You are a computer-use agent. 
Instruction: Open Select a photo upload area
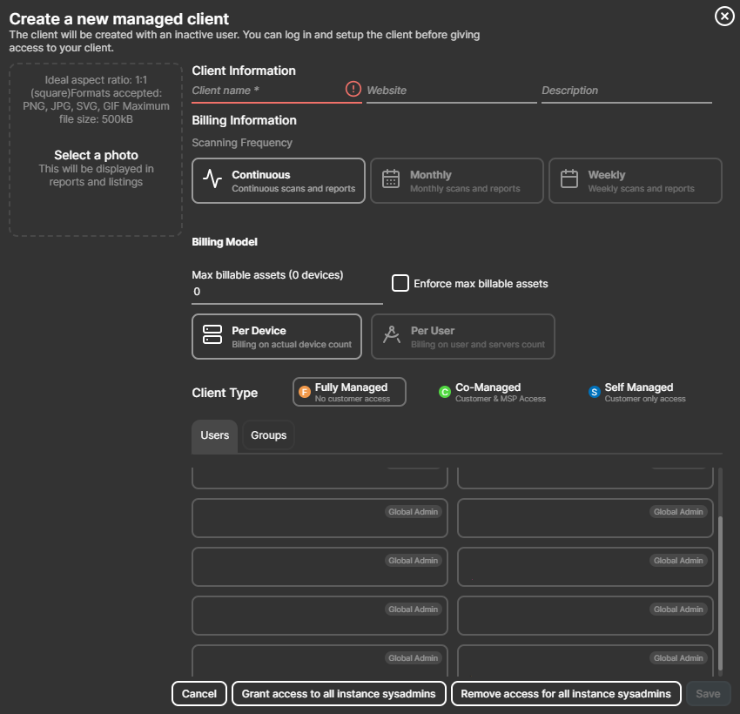pyautogui.click(x=96, y=150)
